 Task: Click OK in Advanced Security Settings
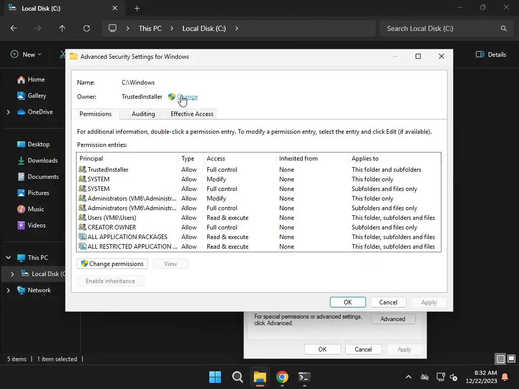(x=348, y=302)
